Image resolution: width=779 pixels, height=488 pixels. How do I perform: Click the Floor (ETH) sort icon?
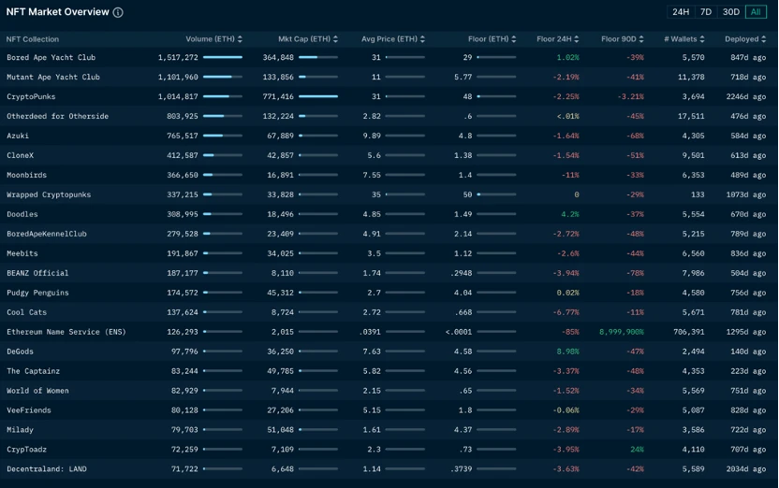[514, 39]
